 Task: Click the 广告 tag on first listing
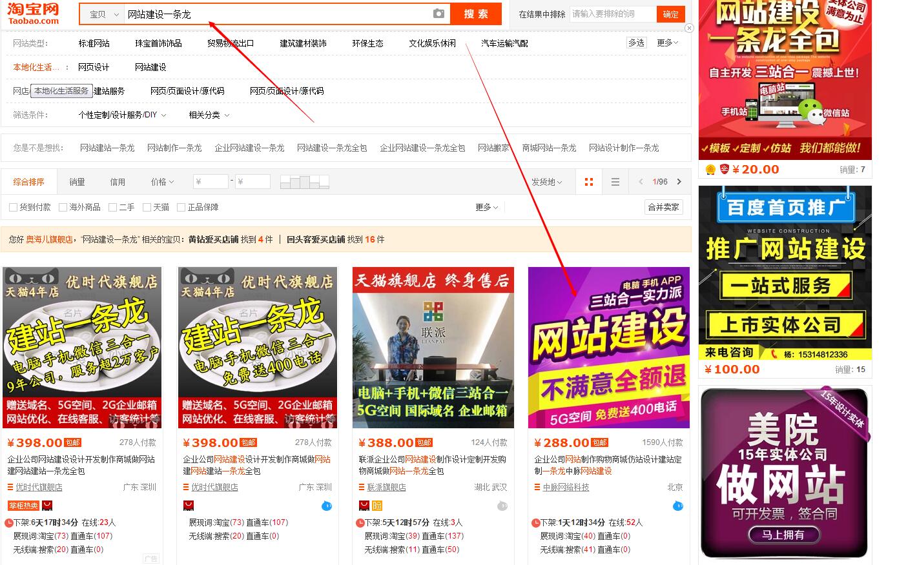point(150,559)
